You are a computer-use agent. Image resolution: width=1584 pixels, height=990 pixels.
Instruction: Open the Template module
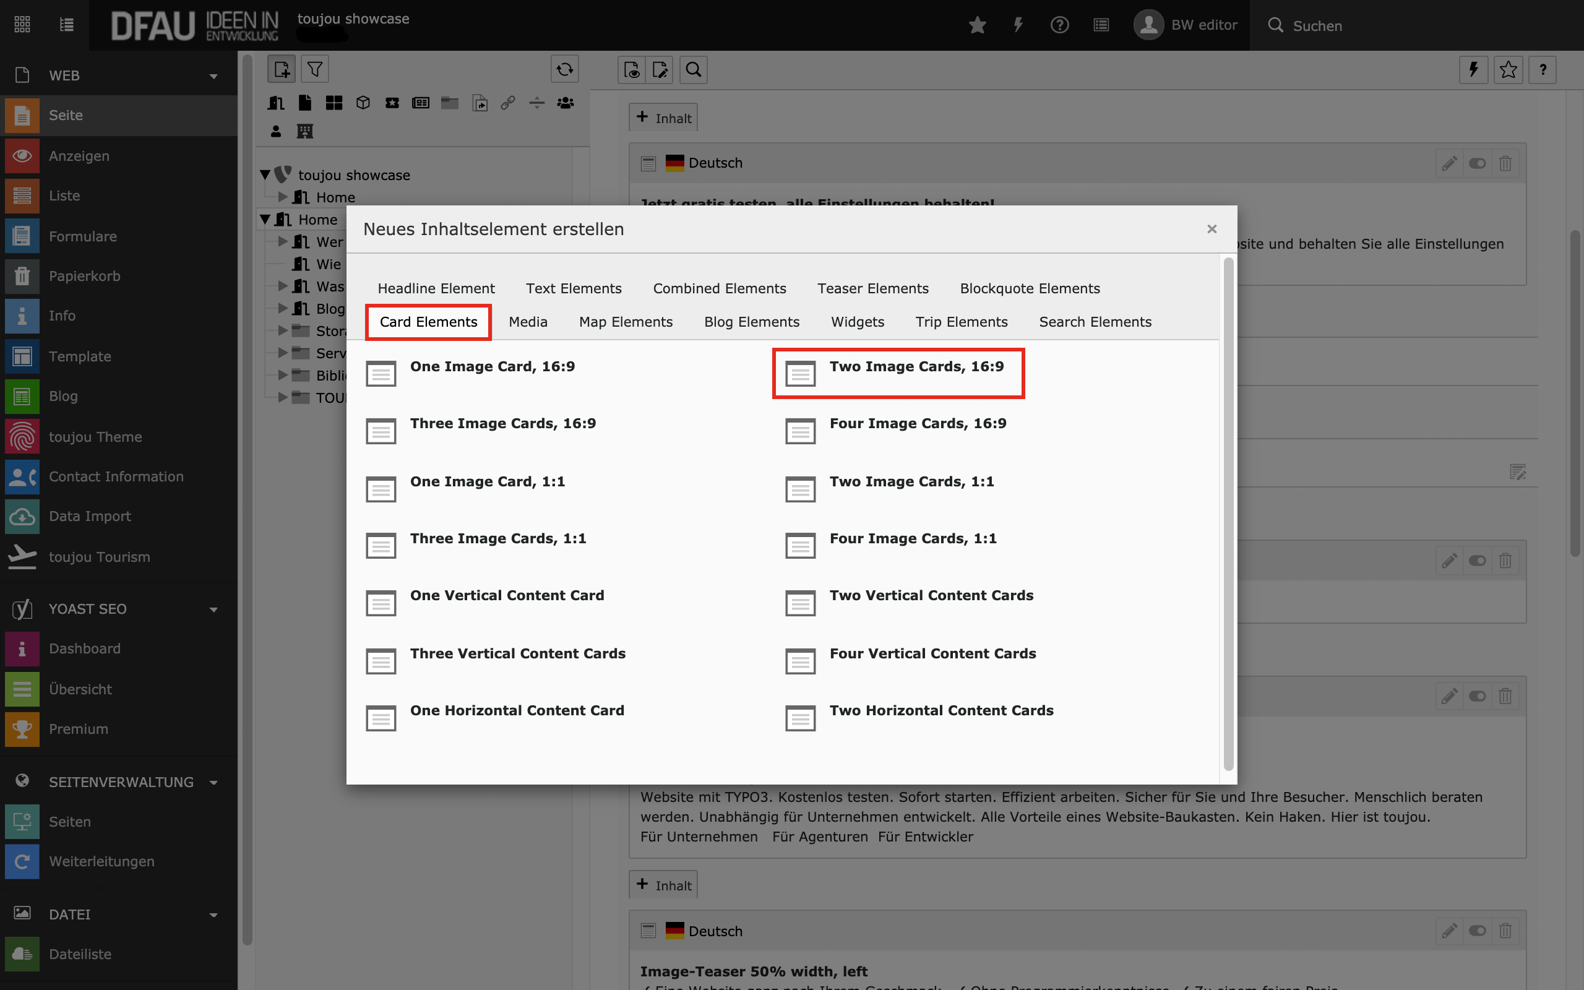click(118, 356)
